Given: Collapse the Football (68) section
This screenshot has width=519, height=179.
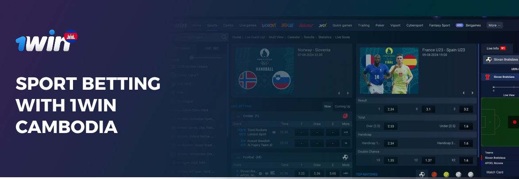Looking at the screenshot, I should 238,157.
